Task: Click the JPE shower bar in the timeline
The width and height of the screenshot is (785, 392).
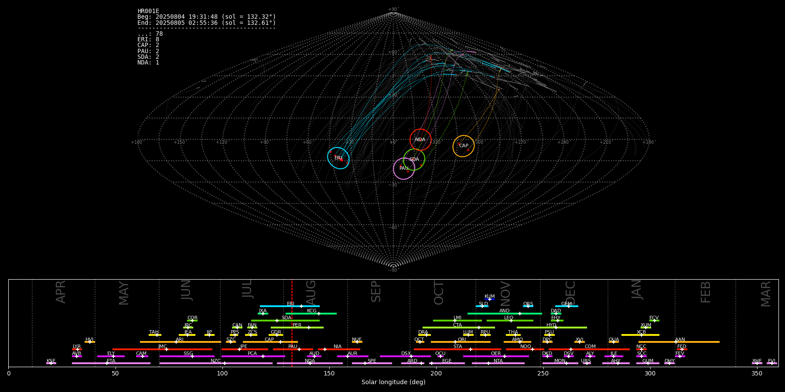Action: 245,349
